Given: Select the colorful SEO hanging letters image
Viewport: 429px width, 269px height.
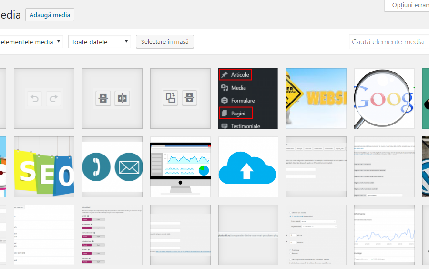Looking at the screenshot, I should click(44, 166).
